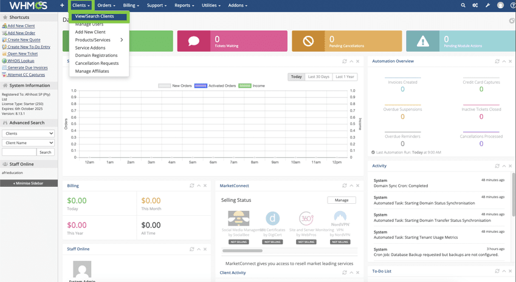Click the wrench setup icon

click(487, 5)
